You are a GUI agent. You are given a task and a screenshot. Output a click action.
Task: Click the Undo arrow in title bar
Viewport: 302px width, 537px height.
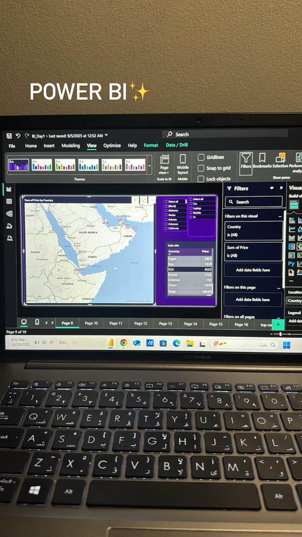[x=18, y=136]
